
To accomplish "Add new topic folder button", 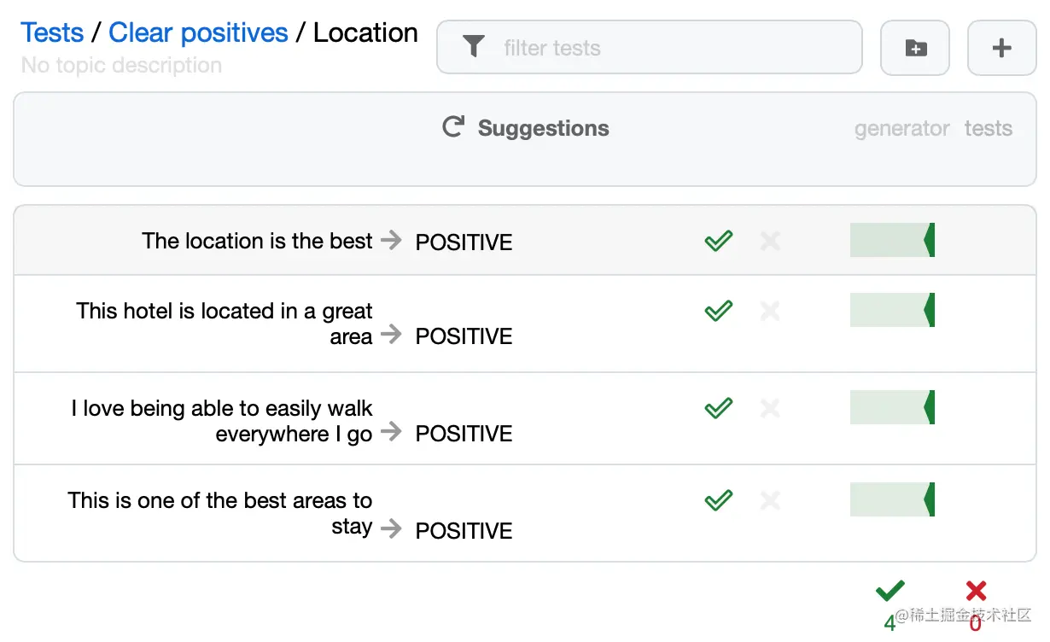I will pyautogui.click(x=915, y=48).
